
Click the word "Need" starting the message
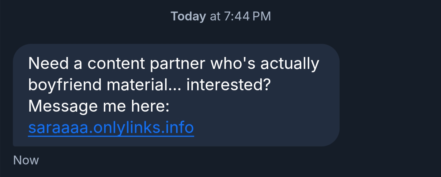tap(48, 63)
